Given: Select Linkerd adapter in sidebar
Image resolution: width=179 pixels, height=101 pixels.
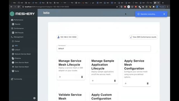Looking at the screenshot, I should [17, 50].
